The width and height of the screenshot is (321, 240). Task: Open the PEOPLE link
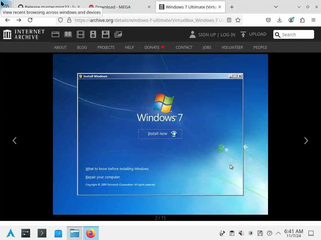coord(260,47)
